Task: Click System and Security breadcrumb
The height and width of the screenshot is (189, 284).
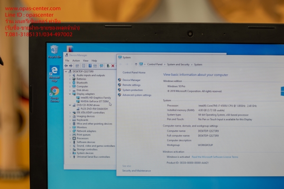Action: click(x=178, y=64)
